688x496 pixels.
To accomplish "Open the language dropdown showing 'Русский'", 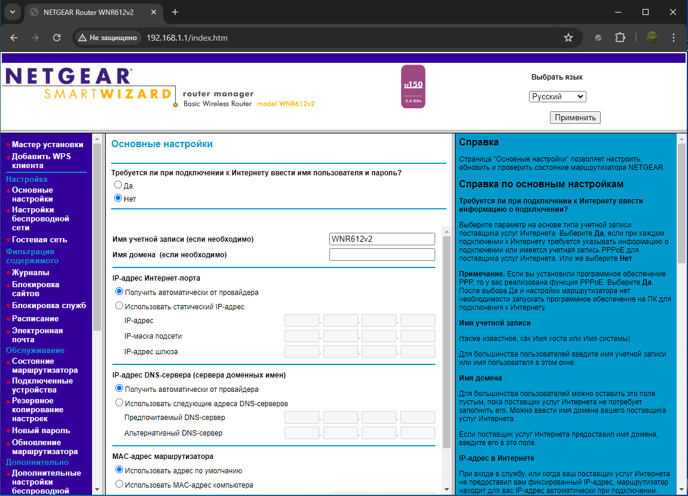I will [557, 96].
